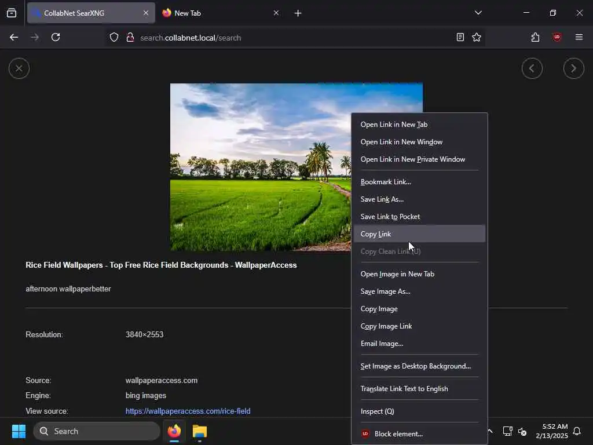This screenshot has width=593, height=445.
Task: Select Save Link As...
Action: (x=419, y=199)
